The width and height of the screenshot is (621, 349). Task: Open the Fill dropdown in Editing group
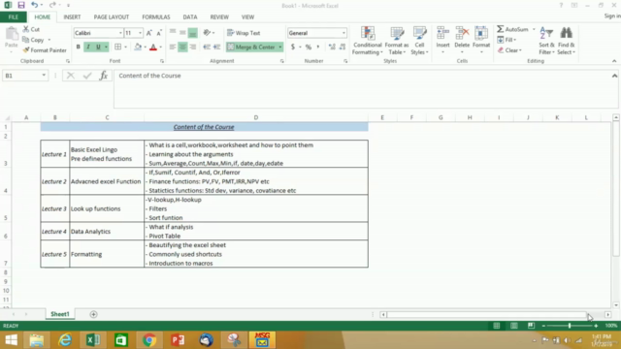507,40
